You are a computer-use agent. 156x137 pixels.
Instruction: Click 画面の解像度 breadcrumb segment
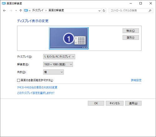click(56, 10)
